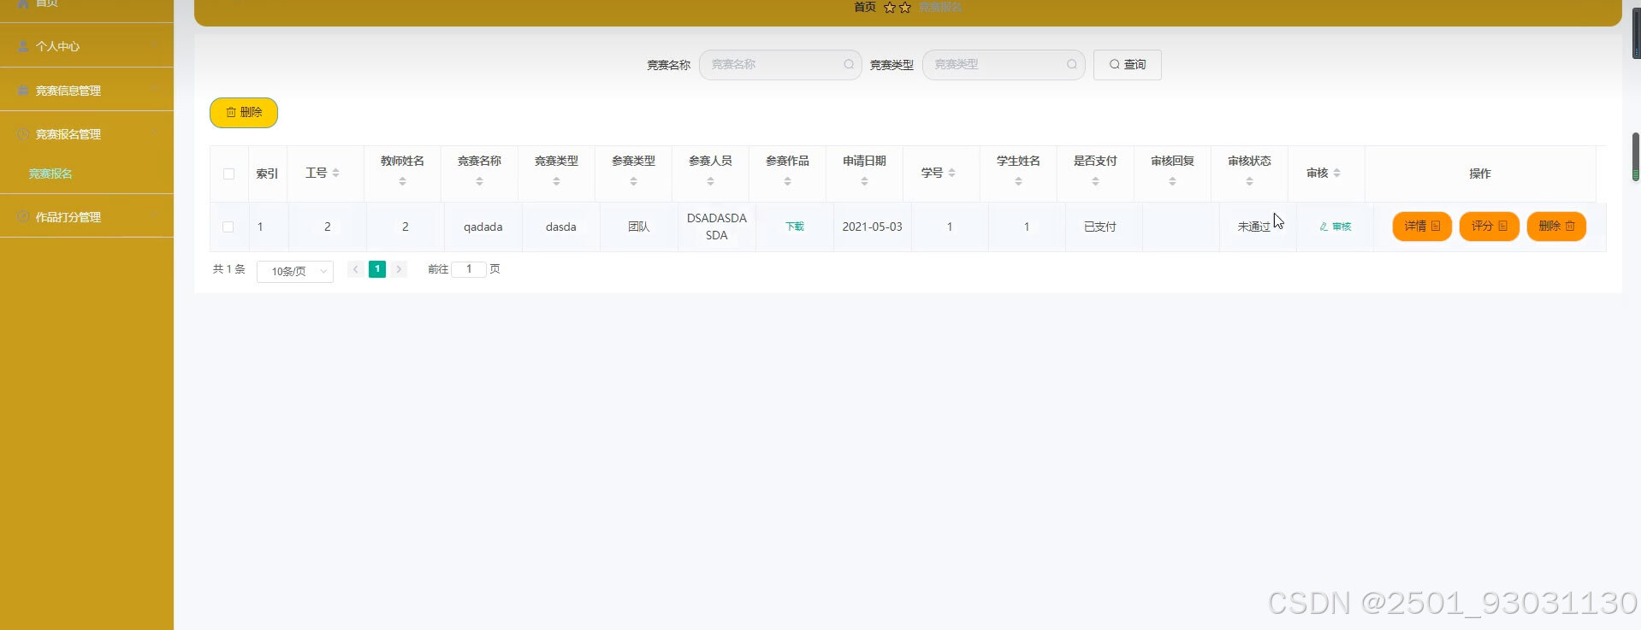
Task: Click the 审核 link in row 1
Action: coord(1336,227)
